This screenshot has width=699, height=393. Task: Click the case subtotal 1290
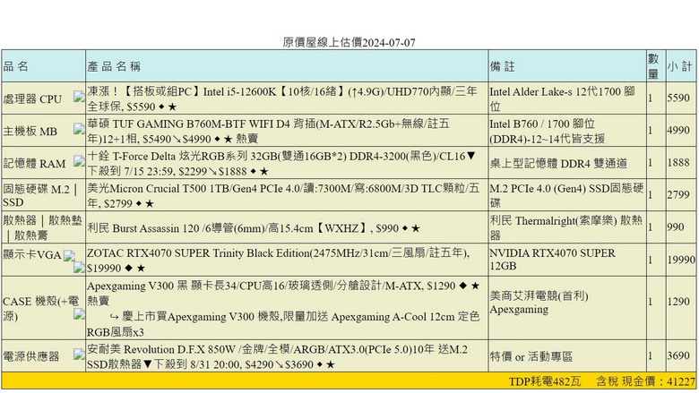point(678,302)
